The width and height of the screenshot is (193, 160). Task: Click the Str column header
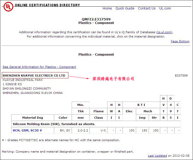pyautogui.click(x=154, y=118)
